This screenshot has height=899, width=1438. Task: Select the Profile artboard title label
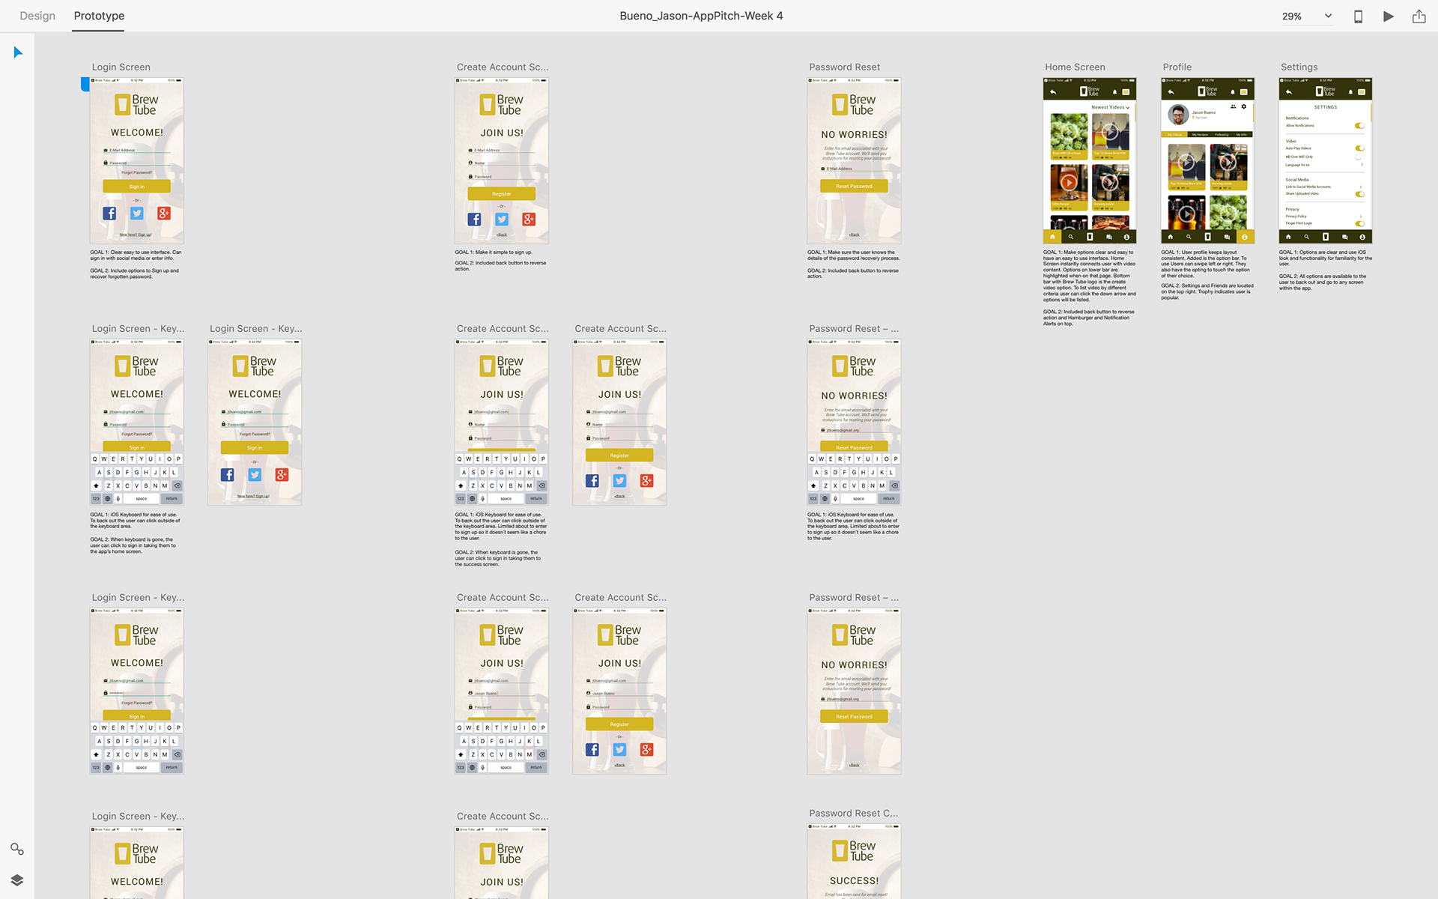tap(1177, 67)
